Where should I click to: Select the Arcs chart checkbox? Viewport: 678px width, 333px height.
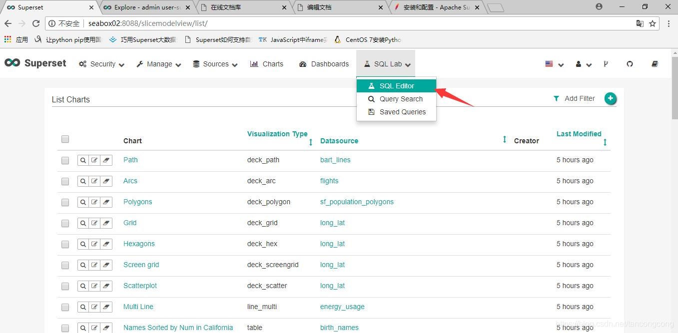point(65,181)
